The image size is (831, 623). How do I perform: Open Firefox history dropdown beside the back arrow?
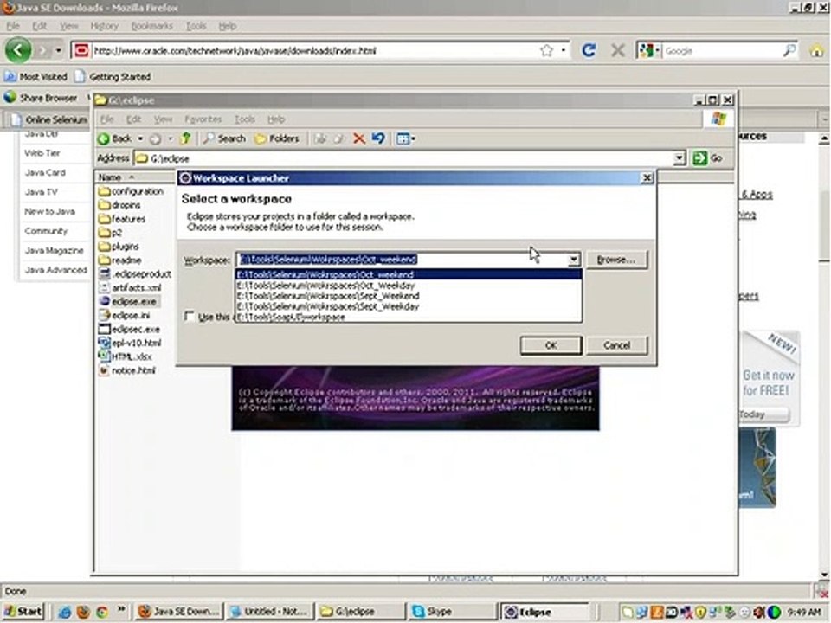point(58,51)
